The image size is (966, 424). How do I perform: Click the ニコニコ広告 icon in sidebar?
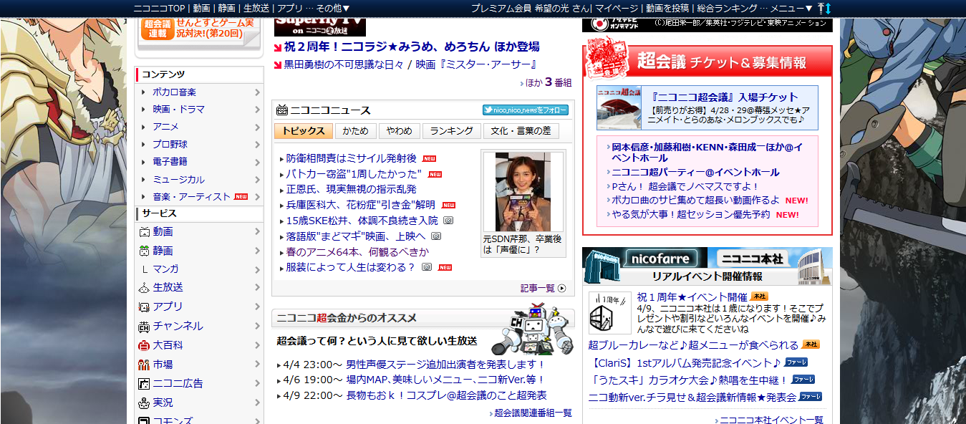click(144, 383)
